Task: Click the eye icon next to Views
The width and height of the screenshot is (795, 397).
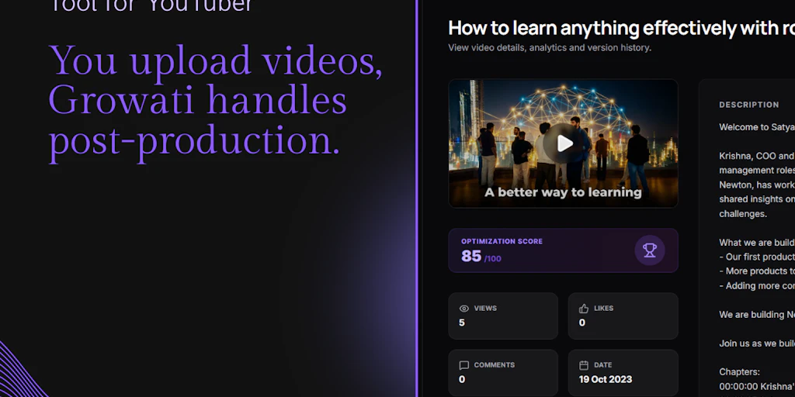Action: 463,309
